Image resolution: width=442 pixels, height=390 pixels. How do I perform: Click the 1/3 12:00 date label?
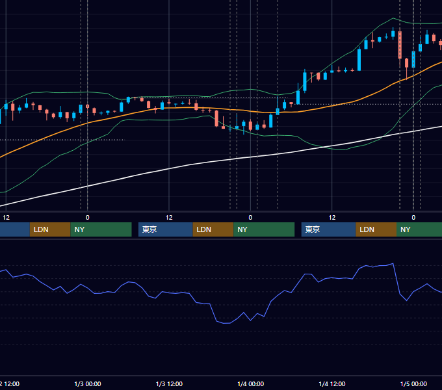pyautogui.click(x=169, y=383)
